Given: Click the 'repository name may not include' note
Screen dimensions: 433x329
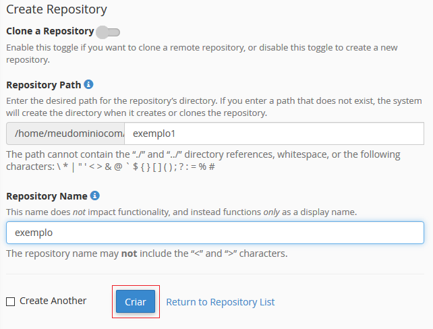Looking at the screenshot, I should 146,253.
